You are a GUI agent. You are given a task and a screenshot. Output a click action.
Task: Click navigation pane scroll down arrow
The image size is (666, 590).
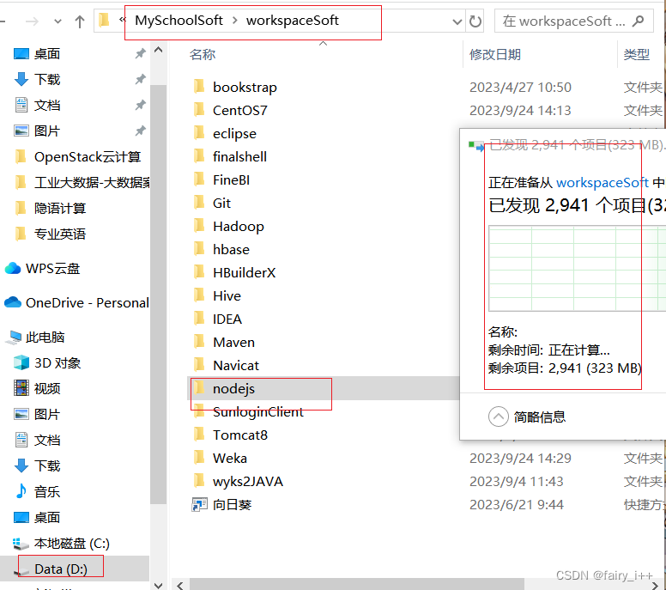(159, 586)
